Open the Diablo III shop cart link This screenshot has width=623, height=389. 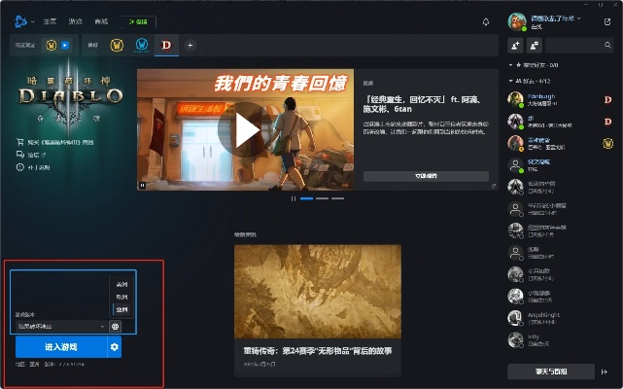click(54, 142)
